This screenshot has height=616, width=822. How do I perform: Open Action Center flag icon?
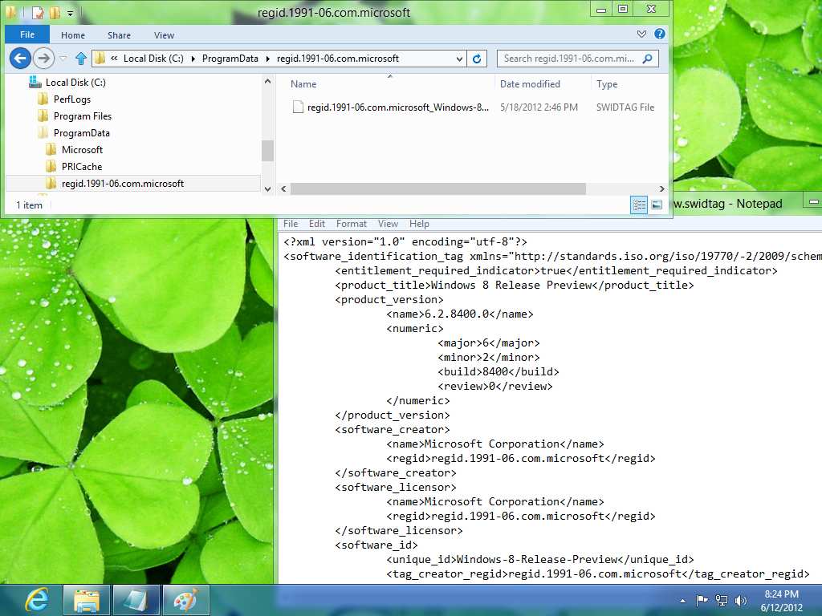coord(702,600)
